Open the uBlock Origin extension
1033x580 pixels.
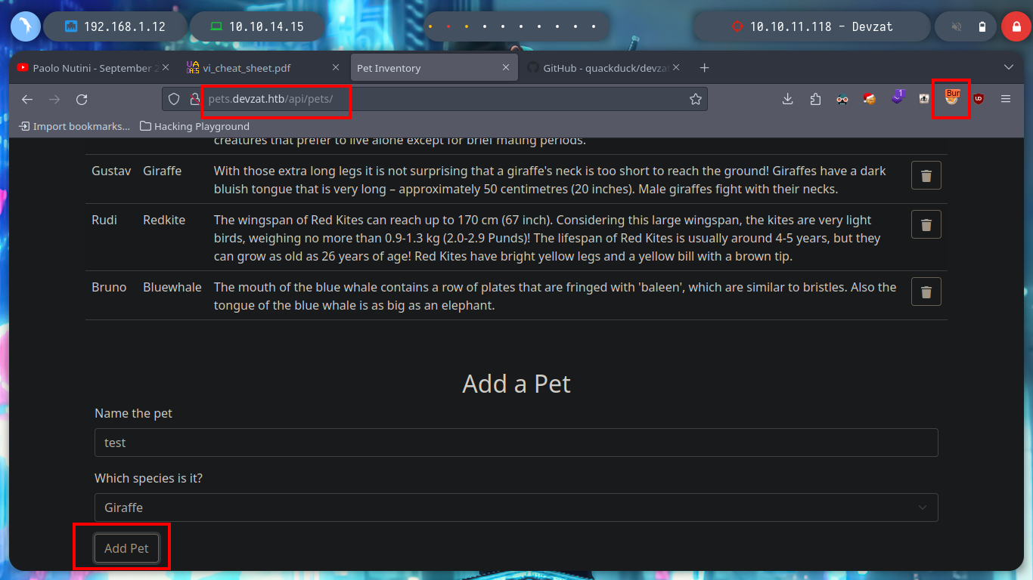pyautogui.click(x=979, y=99)
